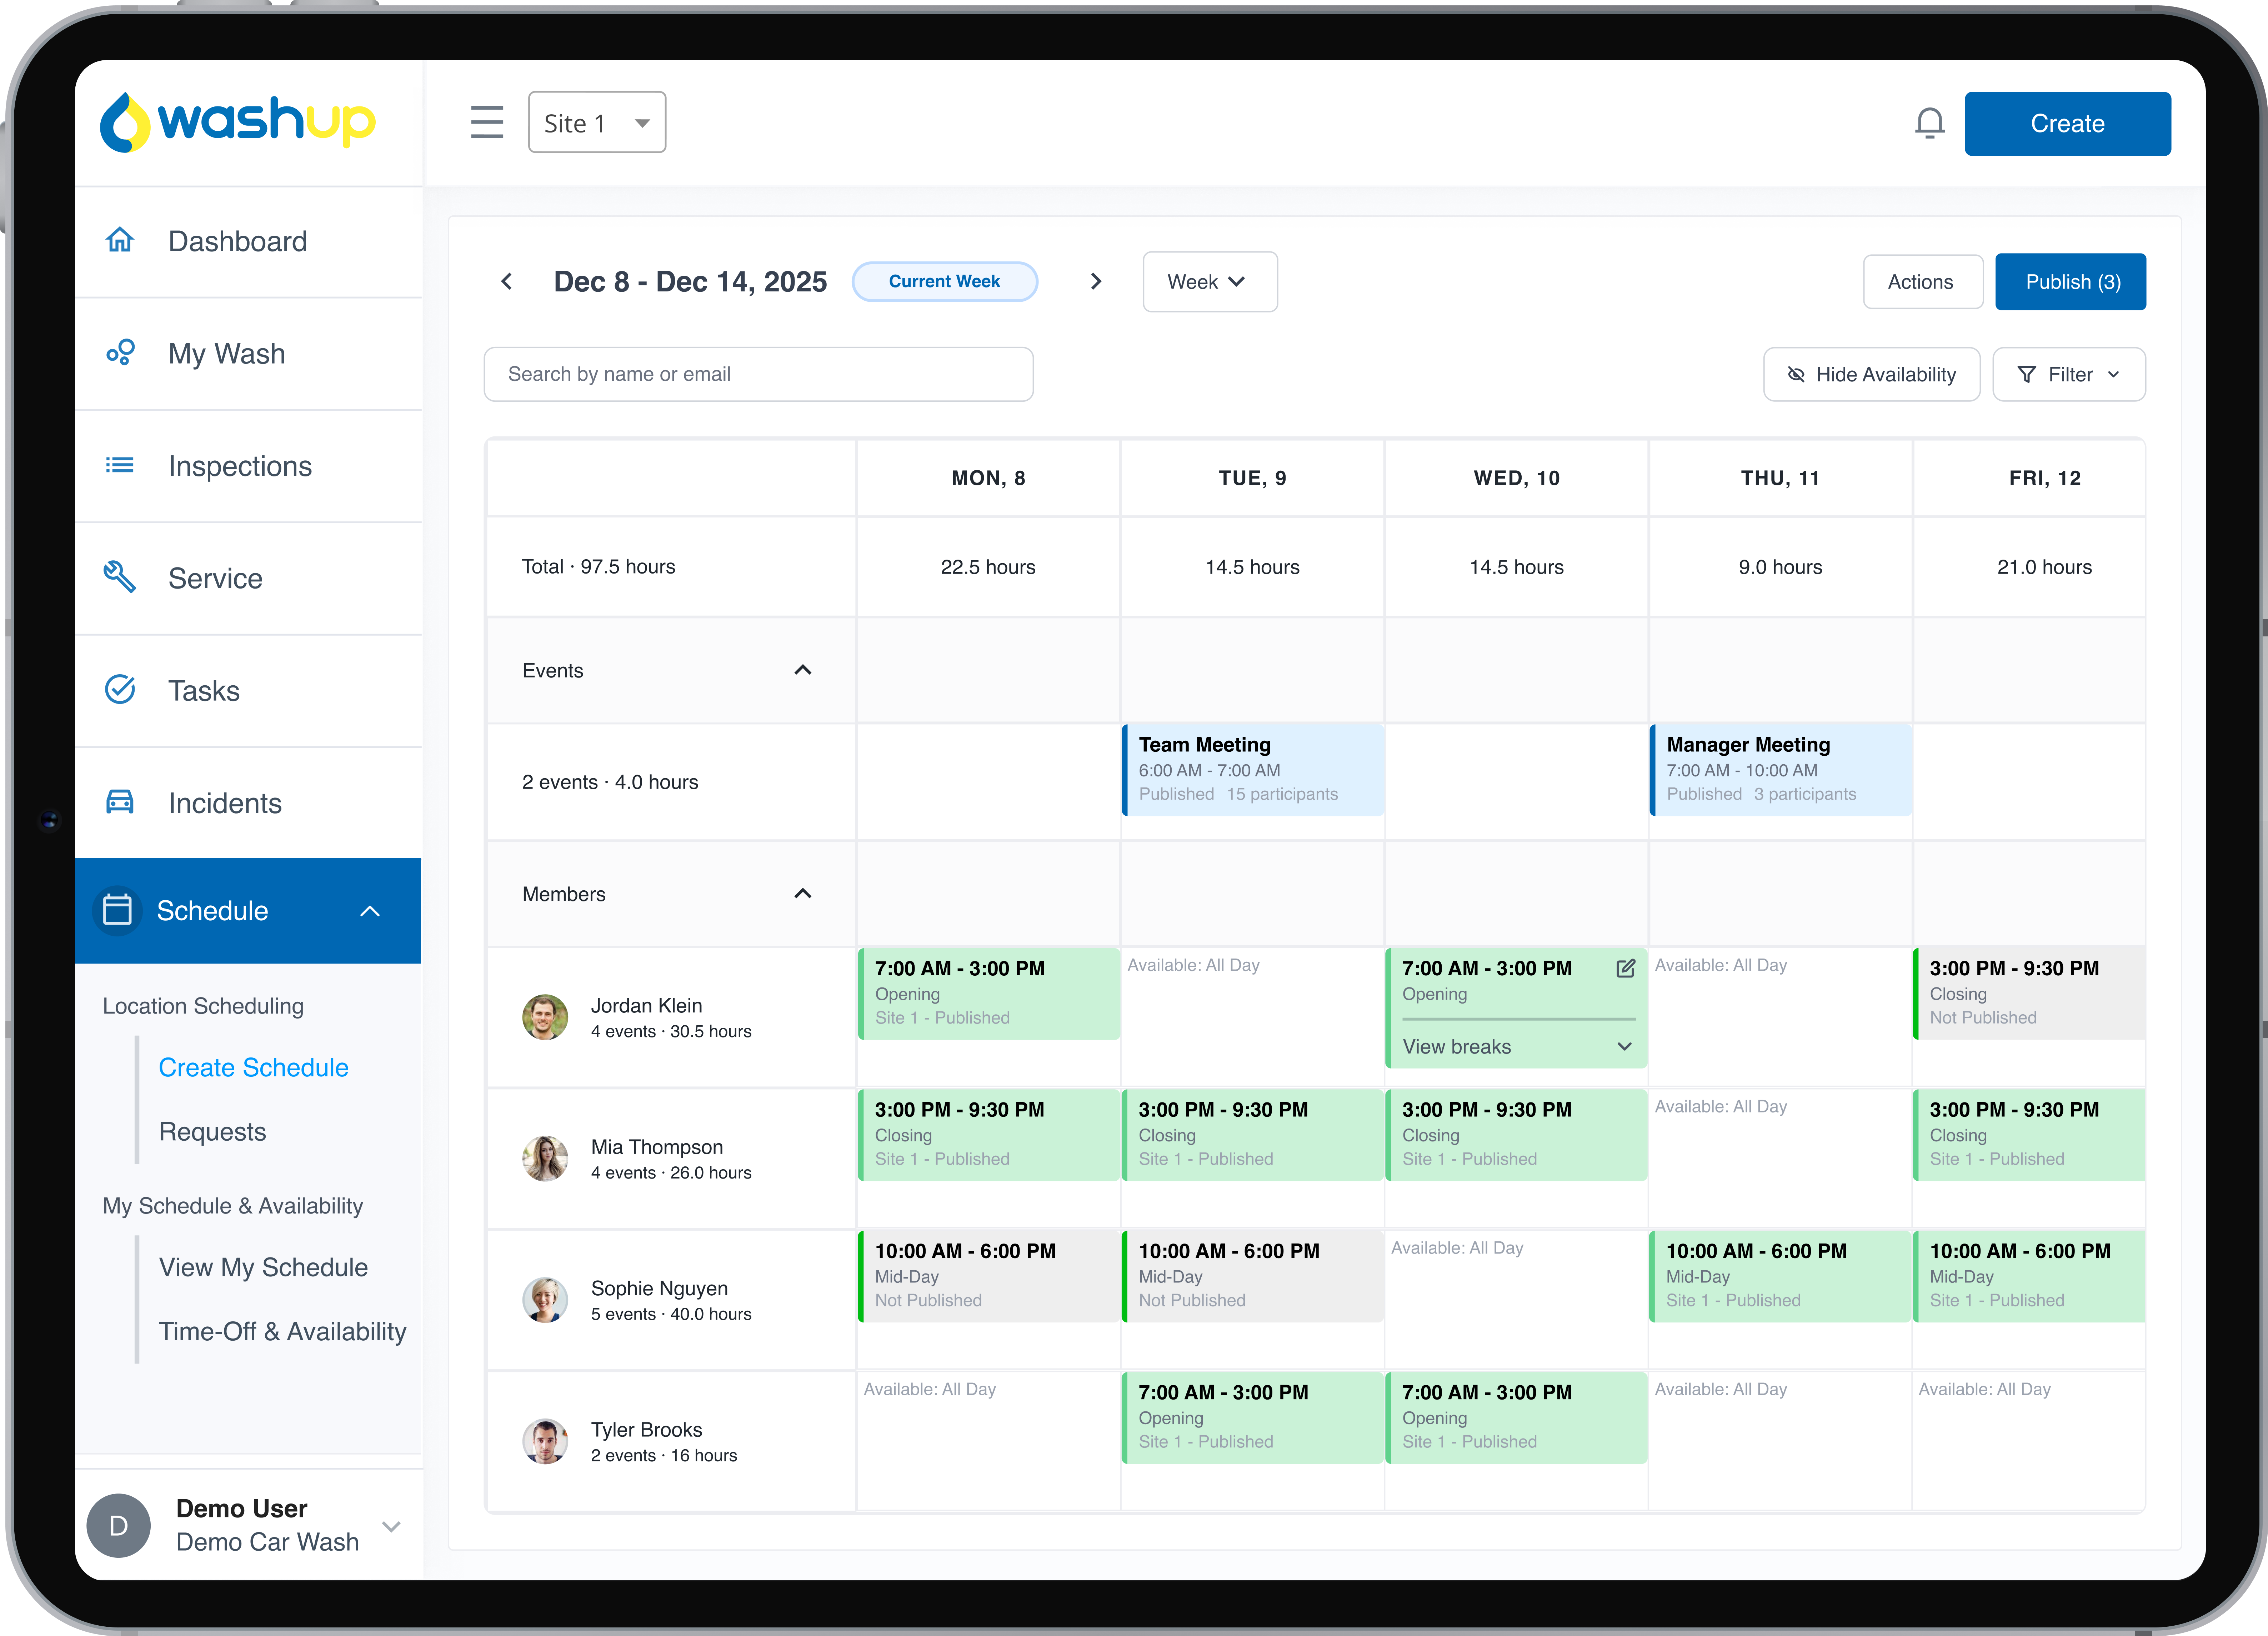The height and width of the screenshot is (1636, 2268).
Task: Select the My Wash sidebar icon
Action: (120, 353)
